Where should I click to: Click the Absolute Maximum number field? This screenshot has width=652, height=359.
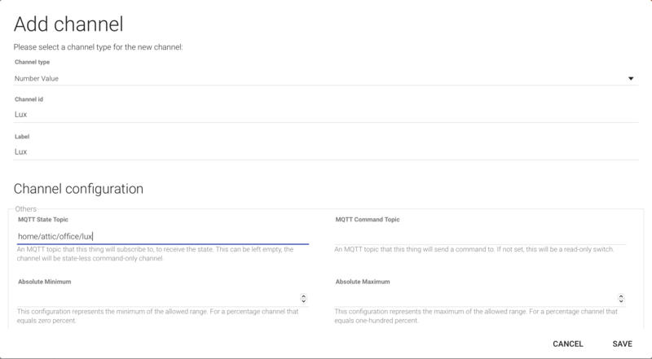click(x=473, y=299)
